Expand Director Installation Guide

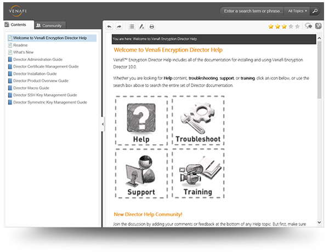(x=35, y=73)
